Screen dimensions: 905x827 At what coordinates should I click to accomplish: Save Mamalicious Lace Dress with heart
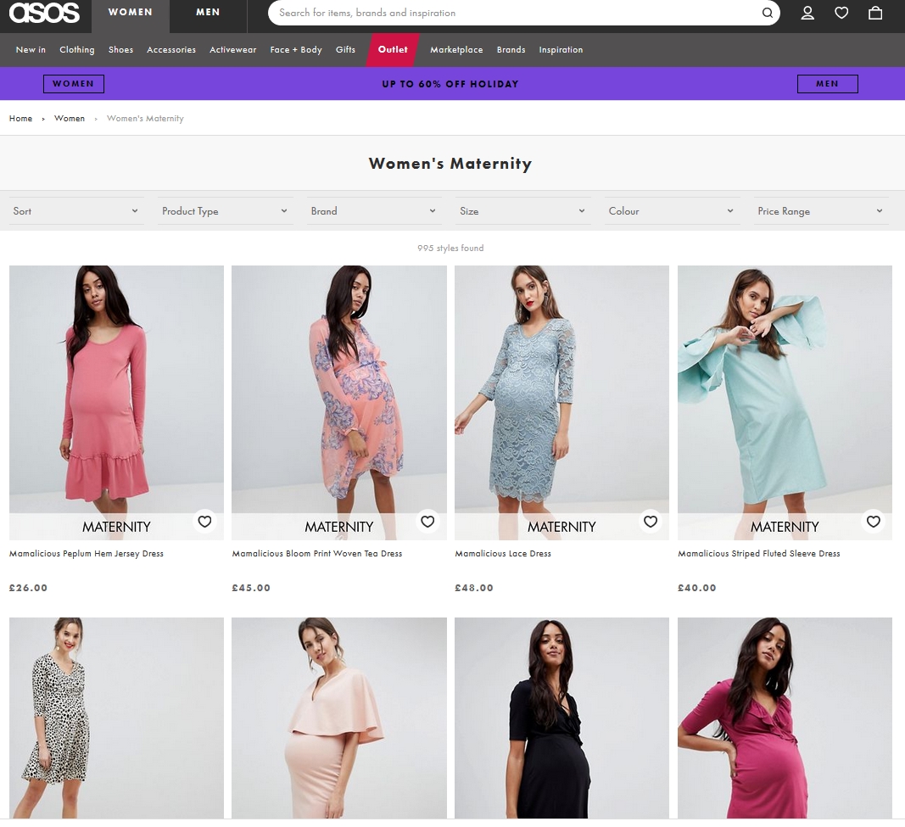point(651,522)
